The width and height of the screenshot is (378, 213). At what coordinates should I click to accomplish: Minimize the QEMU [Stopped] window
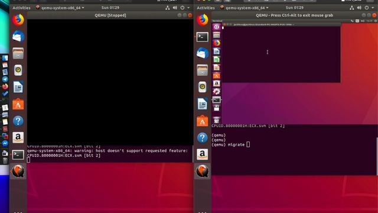[180, 15]
